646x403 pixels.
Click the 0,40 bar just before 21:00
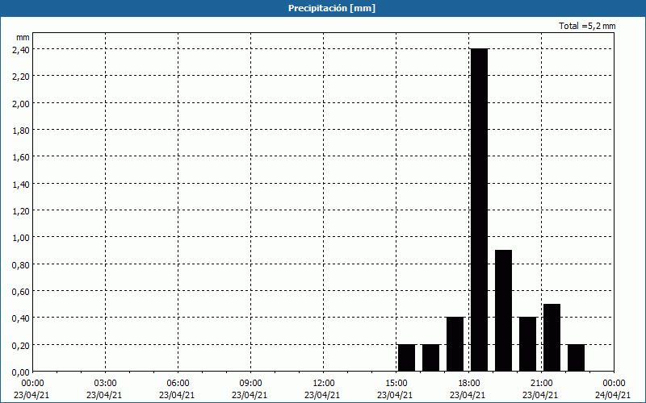coord(528,344)
